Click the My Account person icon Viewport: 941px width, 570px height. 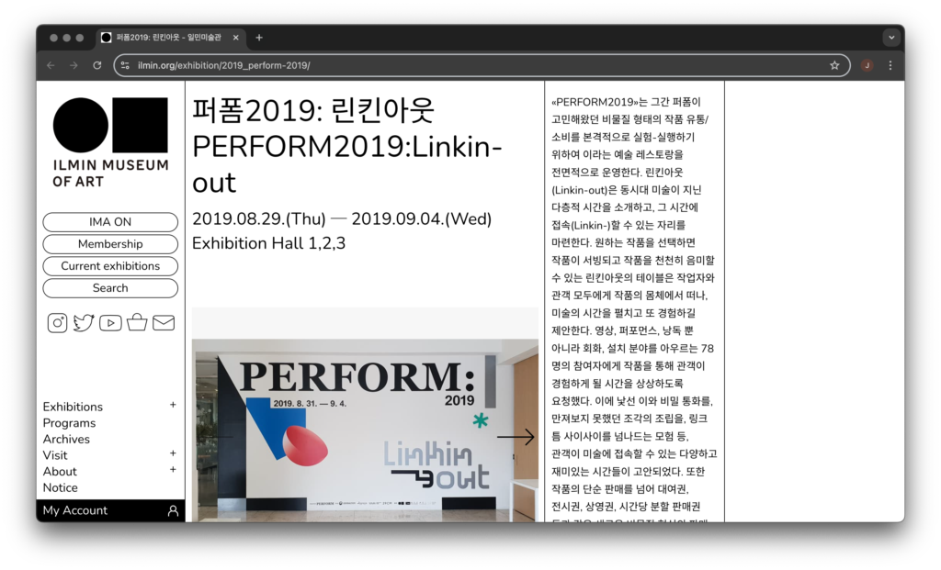coord(173,511)
